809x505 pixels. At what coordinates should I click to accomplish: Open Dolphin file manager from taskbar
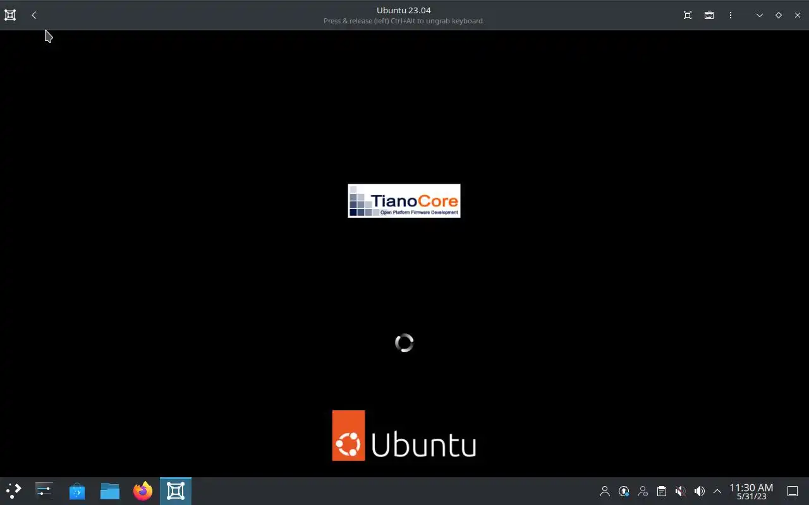tap(110, 491)
